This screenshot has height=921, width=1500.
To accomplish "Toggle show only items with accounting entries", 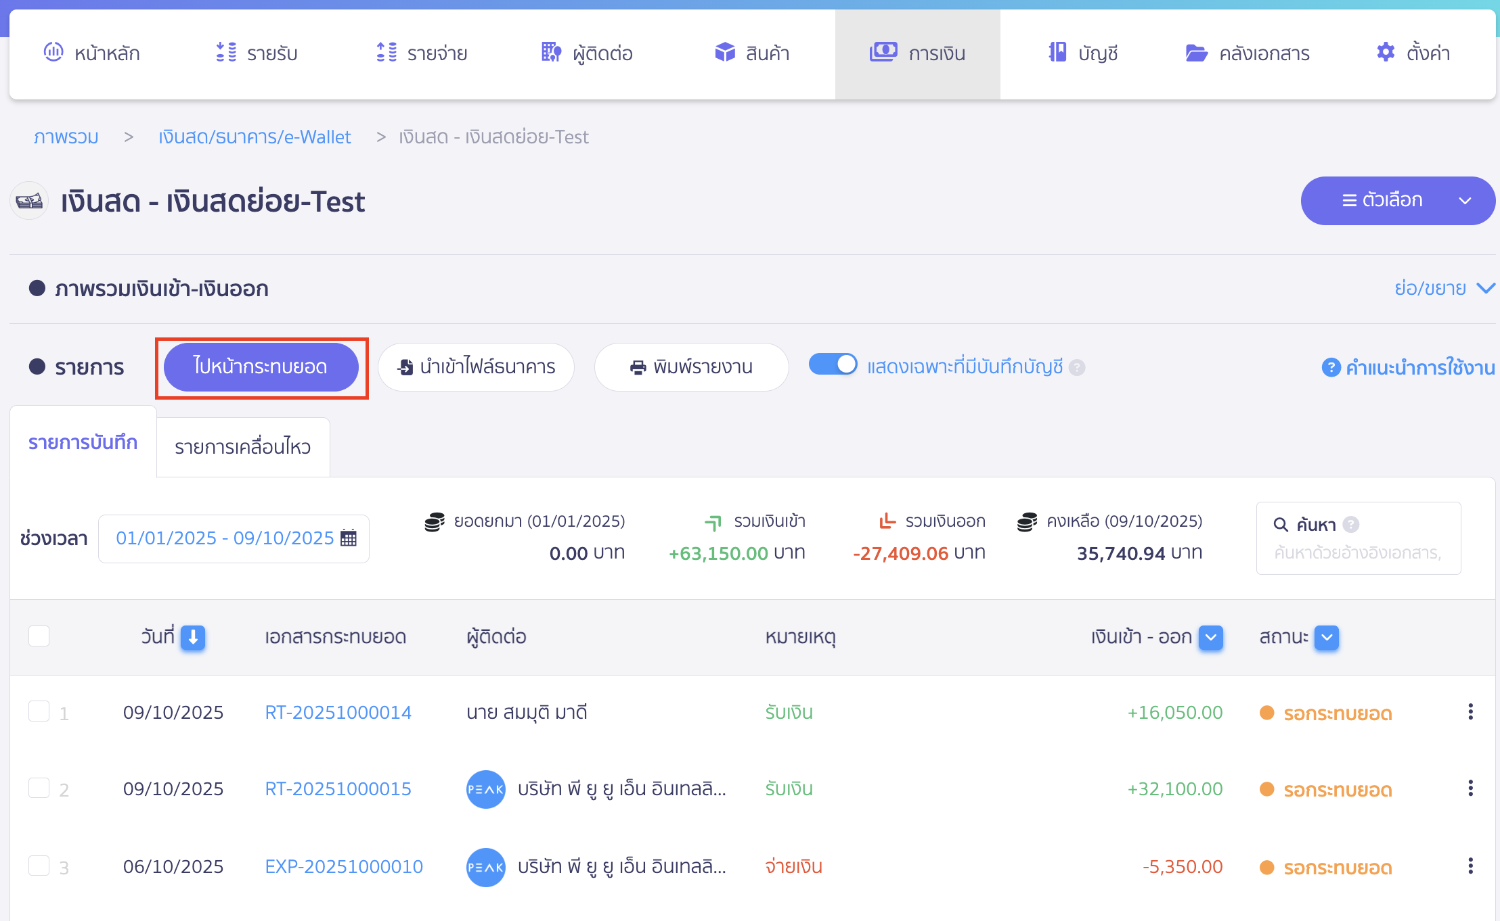I will pyautogui.click(x=833, y=364).
